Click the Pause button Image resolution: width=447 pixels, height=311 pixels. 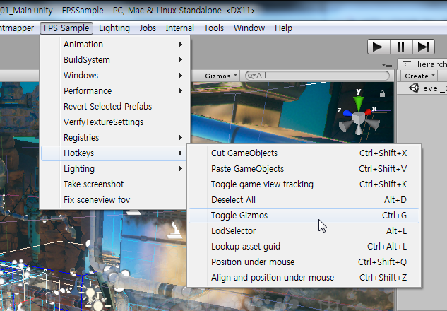(400, 47)
